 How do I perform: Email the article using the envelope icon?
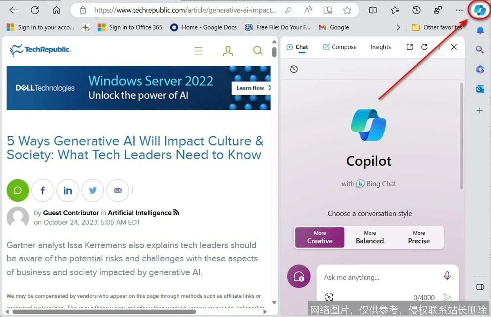coord(117,190)
